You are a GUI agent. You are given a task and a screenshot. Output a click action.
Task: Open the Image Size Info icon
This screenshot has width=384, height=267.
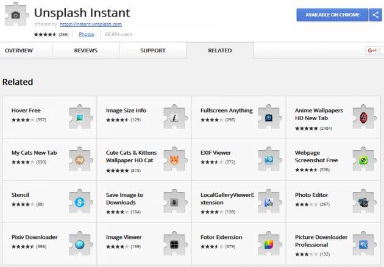click(174, 118)
